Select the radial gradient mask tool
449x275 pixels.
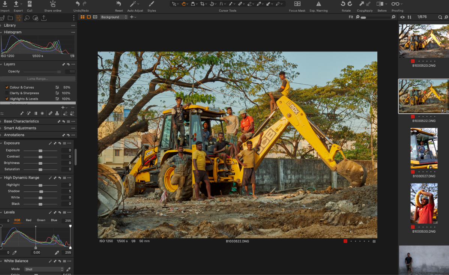pyautogui.click(x=42, y=113)
